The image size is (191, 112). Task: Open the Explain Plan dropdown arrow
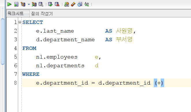tap(29, 4)
